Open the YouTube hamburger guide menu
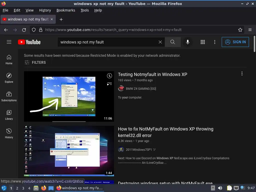The image size is (256, 192). click(x=9, y=42)
